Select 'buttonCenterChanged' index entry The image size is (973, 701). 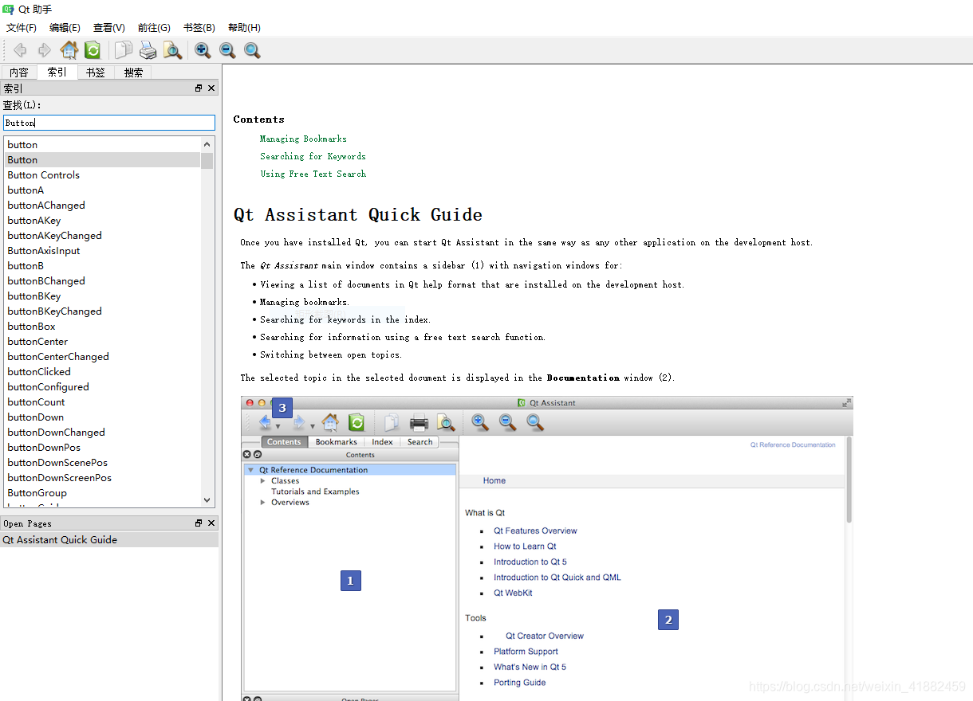point(102,357)
